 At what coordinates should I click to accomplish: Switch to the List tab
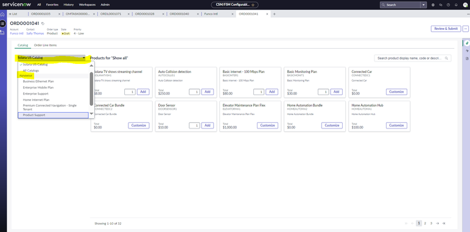click(13, 14)
